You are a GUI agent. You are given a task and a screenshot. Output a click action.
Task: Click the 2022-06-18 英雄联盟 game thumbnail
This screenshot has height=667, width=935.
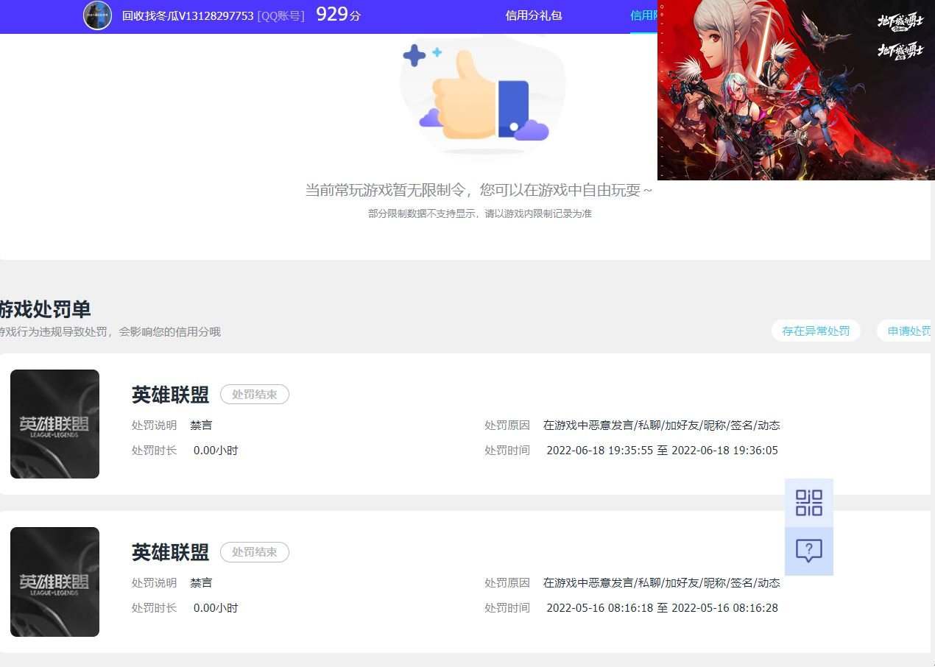[x=54, y=424]
